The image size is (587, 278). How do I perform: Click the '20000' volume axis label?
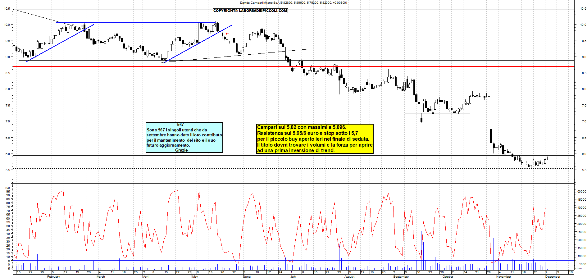(582, 240)
